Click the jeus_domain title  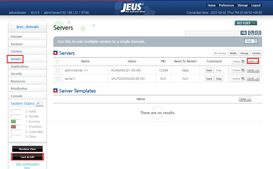[x=28, y=27]
